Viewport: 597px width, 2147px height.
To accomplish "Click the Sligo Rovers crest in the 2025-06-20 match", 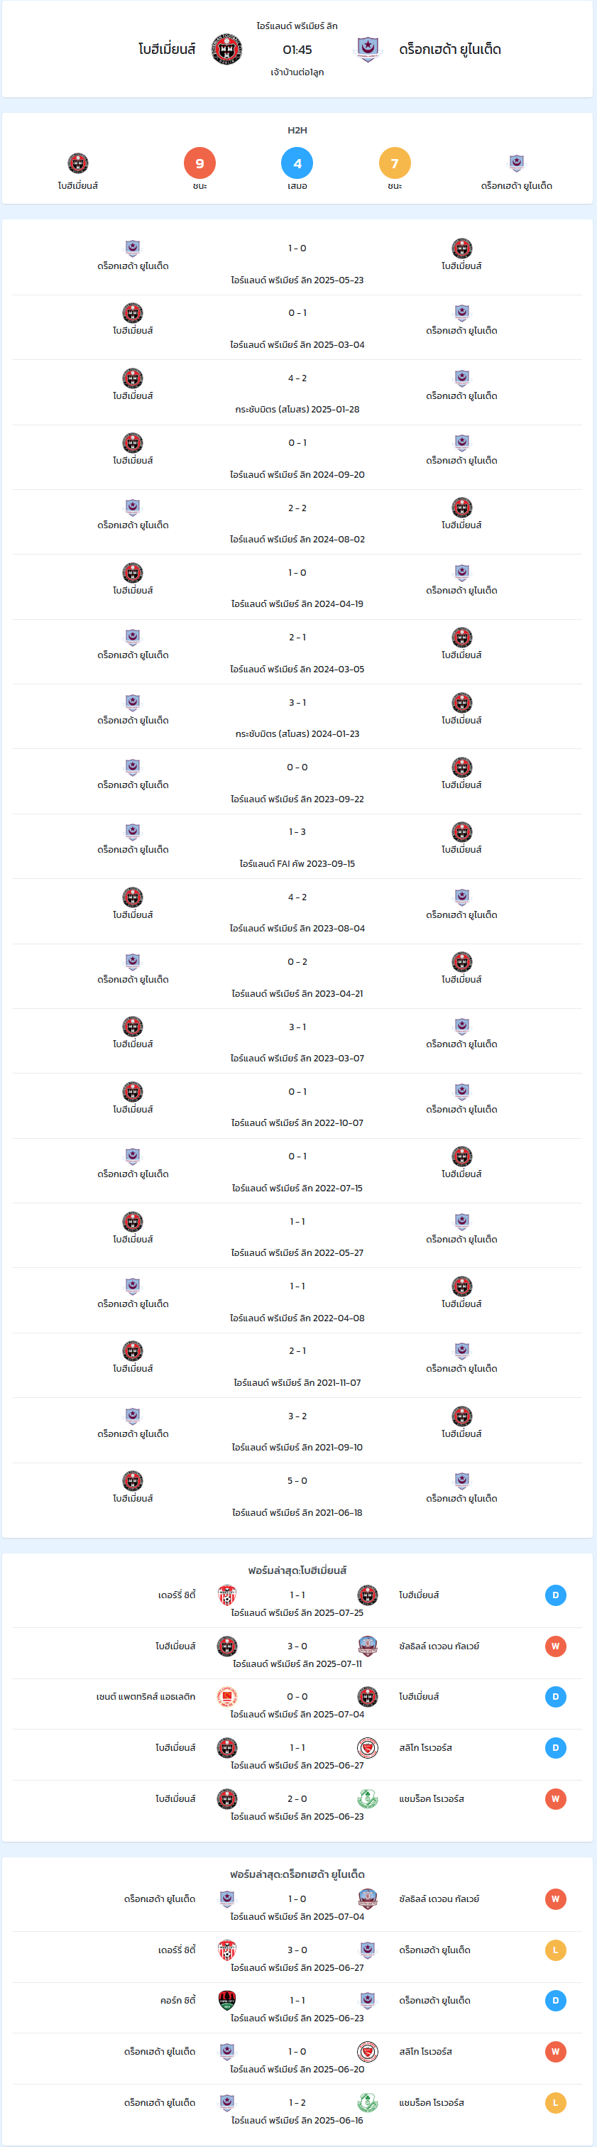I will [367, 2051].
